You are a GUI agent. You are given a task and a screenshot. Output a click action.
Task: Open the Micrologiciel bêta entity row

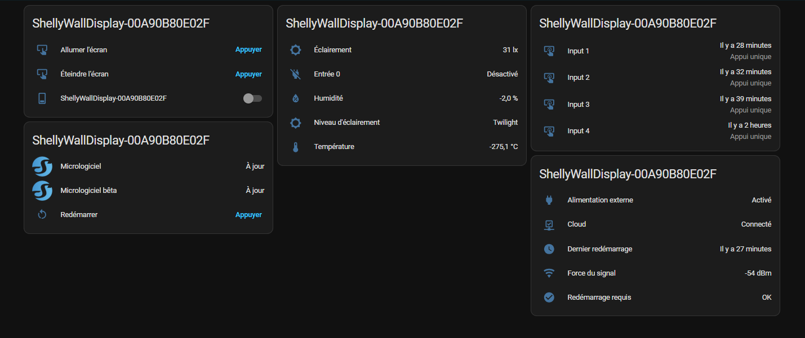[148, 191]
